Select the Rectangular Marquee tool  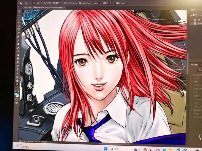point(19,15)
